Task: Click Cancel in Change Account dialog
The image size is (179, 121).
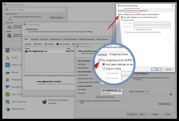Action: 155,115
